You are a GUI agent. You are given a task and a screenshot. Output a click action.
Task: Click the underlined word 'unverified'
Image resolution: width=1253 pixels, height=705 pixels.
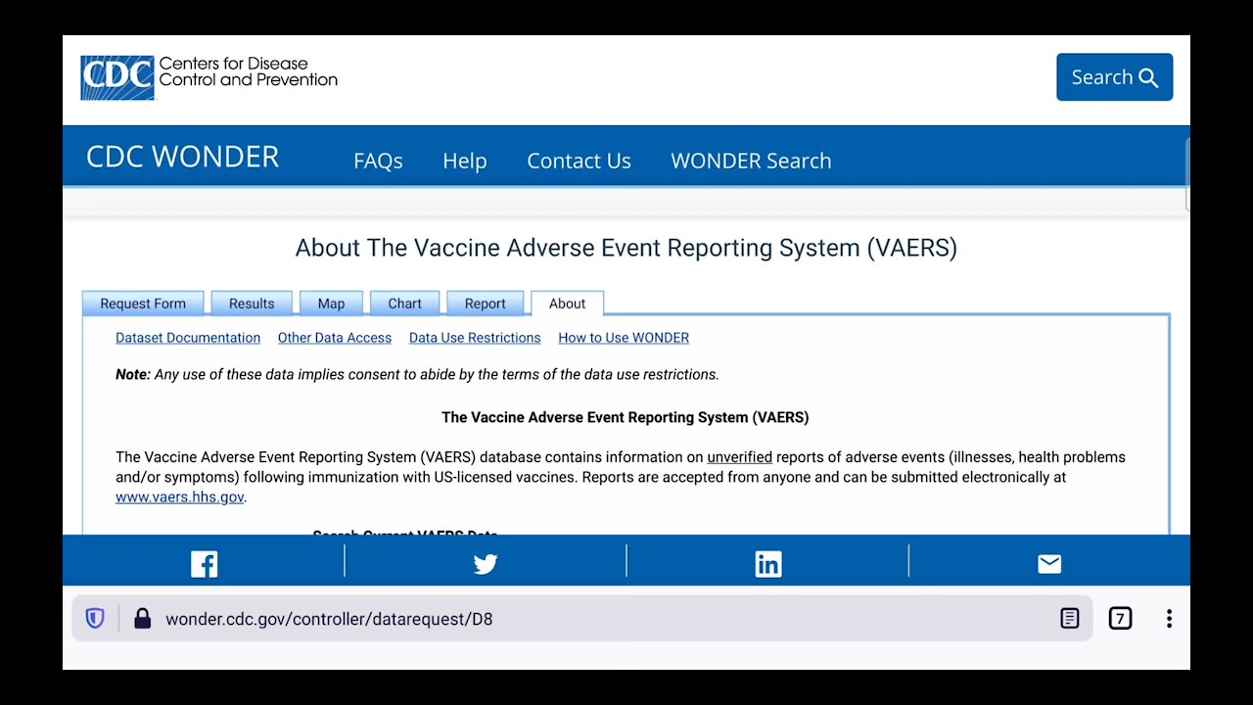click(739, 457)
